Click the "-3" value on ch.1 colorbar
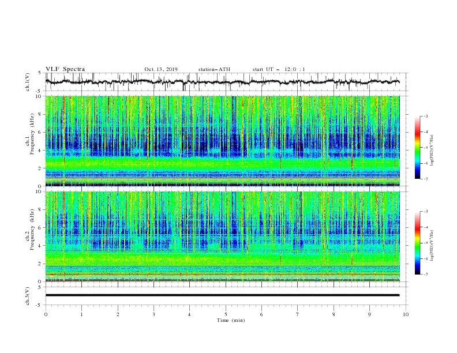This screenshot has height=353, width=457. [x=426, y=116]
